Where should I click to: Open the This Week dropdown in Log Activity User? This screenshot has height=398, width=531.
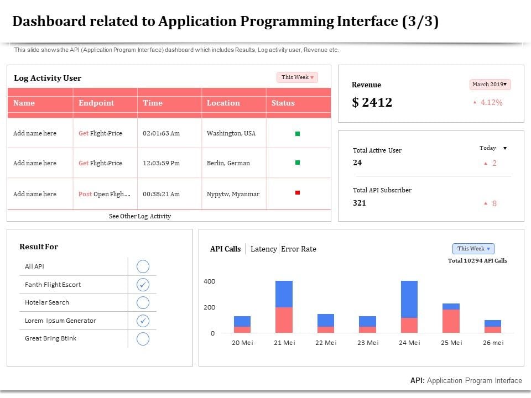coord(297,77)
